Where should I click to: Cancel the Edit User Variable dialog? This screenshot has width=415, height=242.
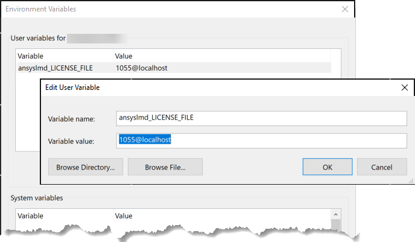[x=382, y=167]
